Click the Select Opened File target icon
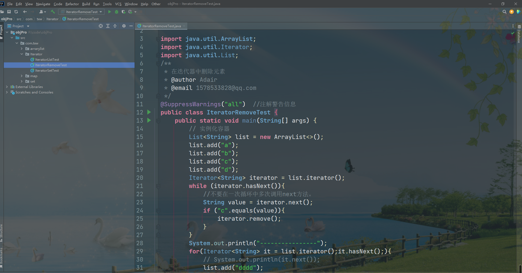Screen dimensions: 522x273 pyautogui.click(x=101, y=26)
